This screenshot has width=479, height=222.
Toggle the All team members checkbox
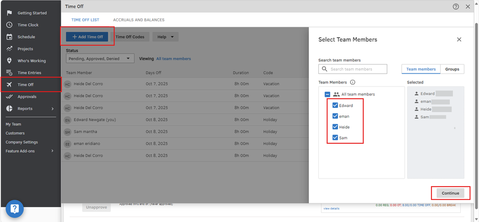coord(327,95)
